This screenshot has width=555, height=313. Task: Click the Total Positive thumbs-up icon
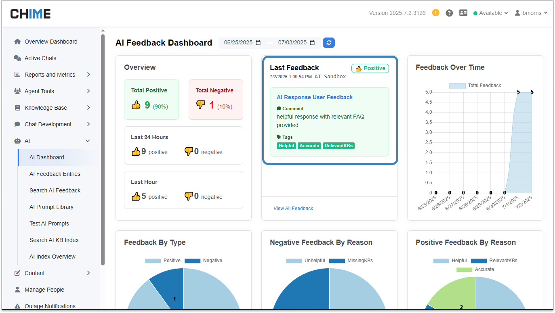[x=136, y=105]
